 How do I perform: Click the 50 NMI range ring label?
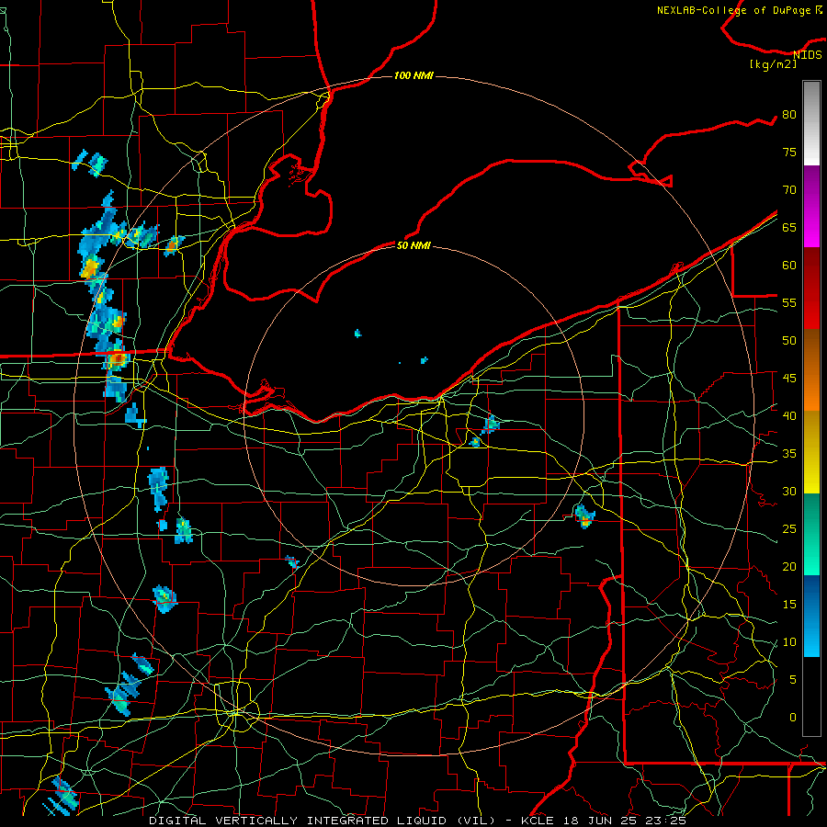click(x=413, y=245)
